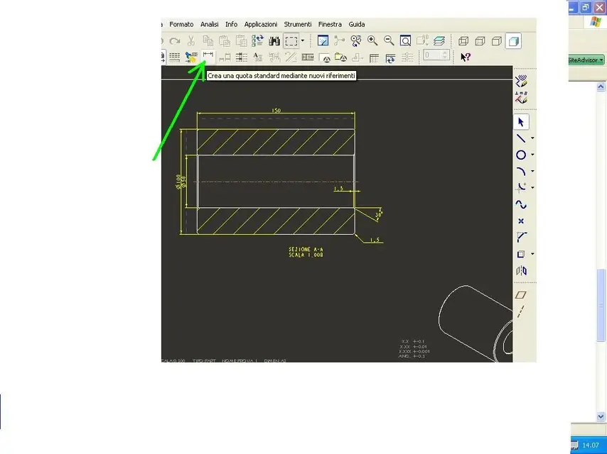This screenshot has width=607, height=454.
Task: Click the standard dimension (new references) tool
Action: pyautogui.click(x=208, y=57)
